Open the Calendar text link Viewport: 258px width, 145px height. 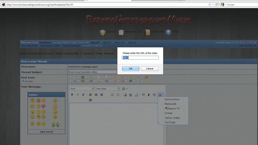coord(157,31)
